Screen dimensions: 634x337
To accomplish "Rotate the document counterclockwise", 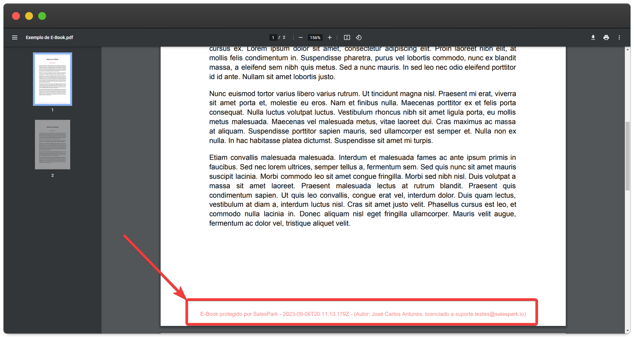I will pyautogui.click(x=359, y=38).
